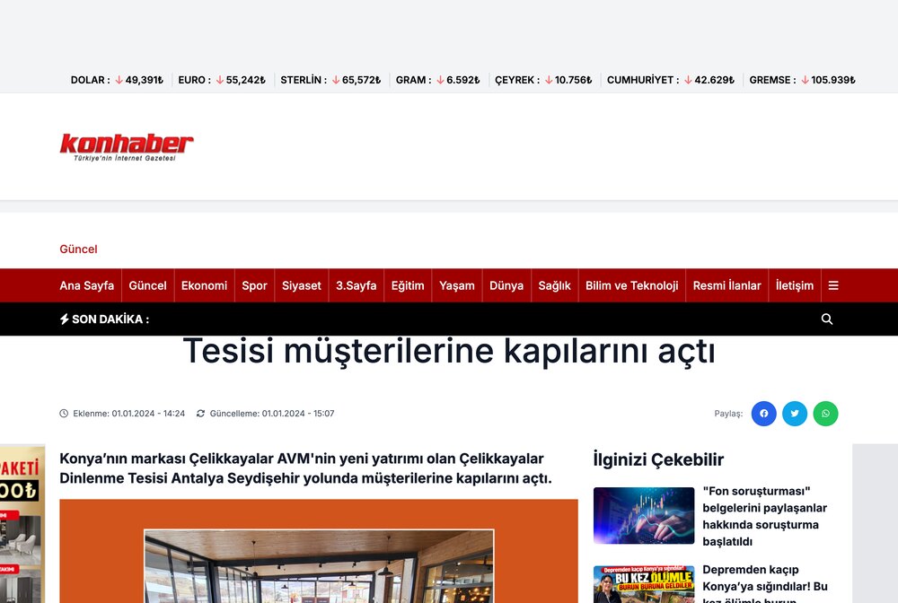Open Ana Sayfa menu item
Viewport: 898px width, 603px height.
coord(87,285)
